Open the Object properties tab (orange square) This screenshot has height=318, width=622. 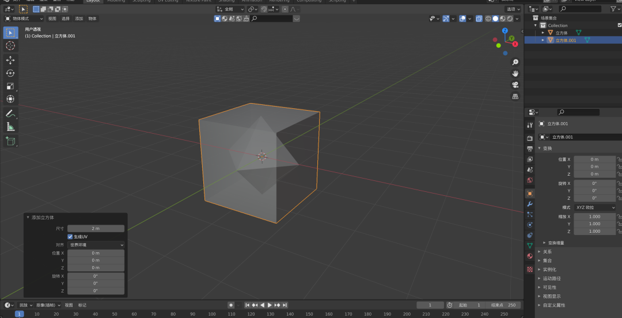point(530,194)
